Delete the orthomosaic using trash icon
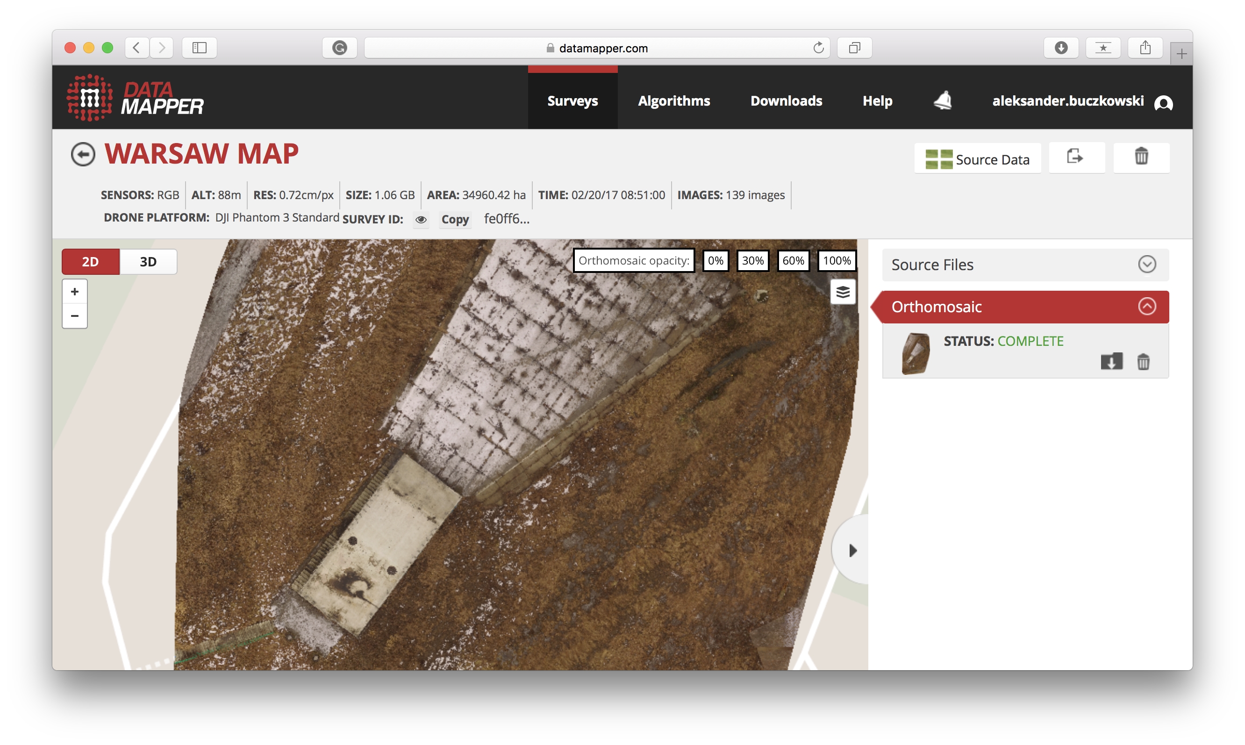Screen dimensions: 1245x745 click(1143, 361)
